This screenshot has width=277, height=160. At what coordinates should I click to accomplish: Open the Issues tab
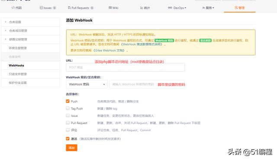[48, 8]
